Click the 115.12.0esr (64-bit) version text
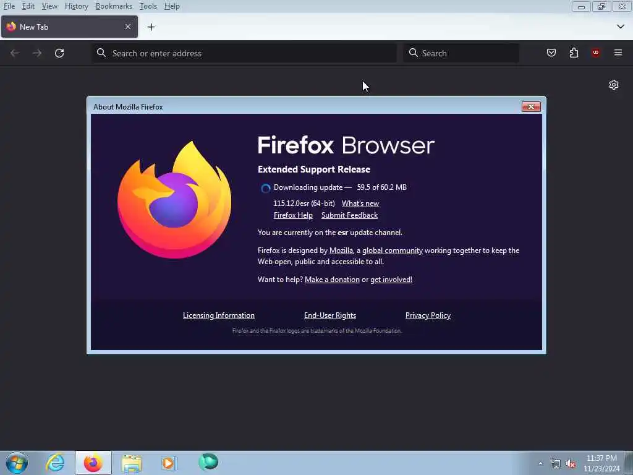The height and width of the screenshot is (475, 633). coord(304,203)
